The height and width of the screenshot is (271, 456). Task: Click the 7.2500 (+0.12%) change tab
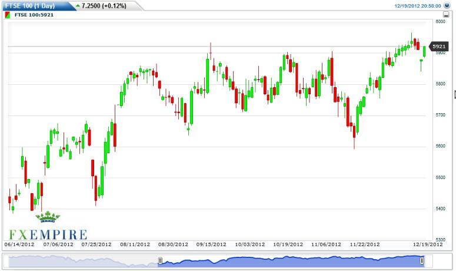tap(106, 5)
